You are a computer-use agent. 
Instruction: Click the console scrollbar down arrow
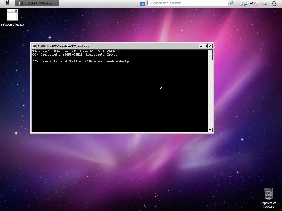pos(210,130)
